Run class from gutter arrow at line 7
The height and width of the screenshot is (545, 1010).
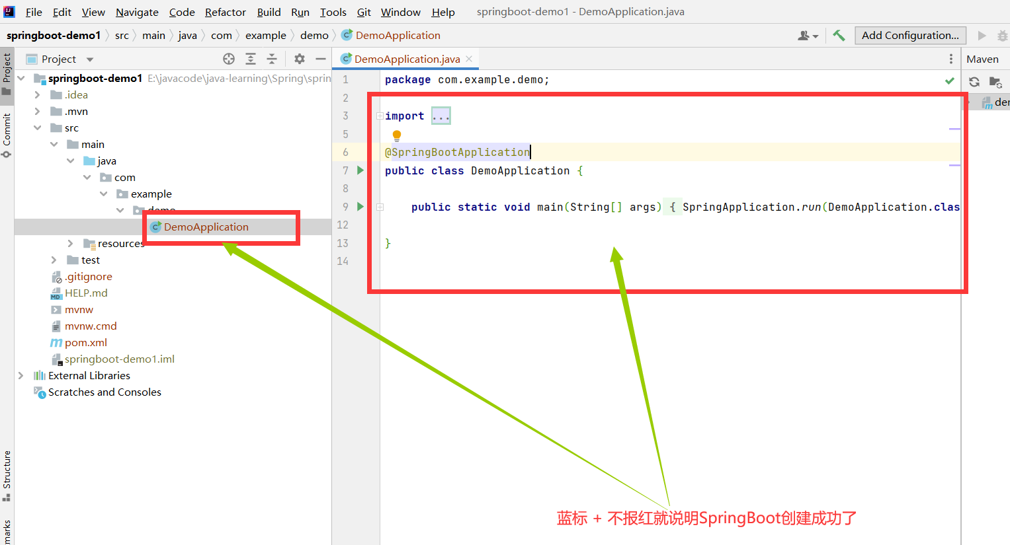click(x=360, y=170)
